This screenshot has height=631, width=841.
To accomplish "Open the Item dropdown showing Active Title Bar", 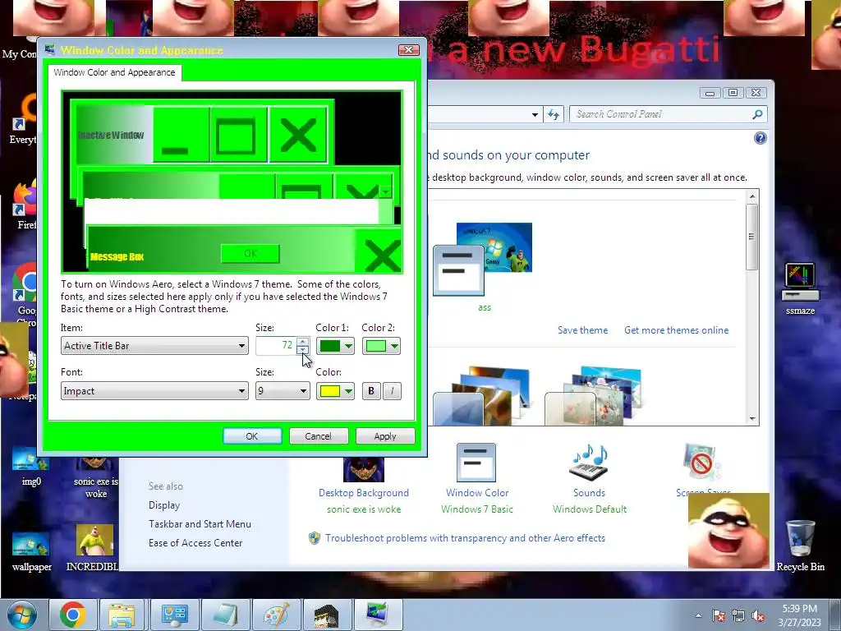I will [x=154, y=346].
